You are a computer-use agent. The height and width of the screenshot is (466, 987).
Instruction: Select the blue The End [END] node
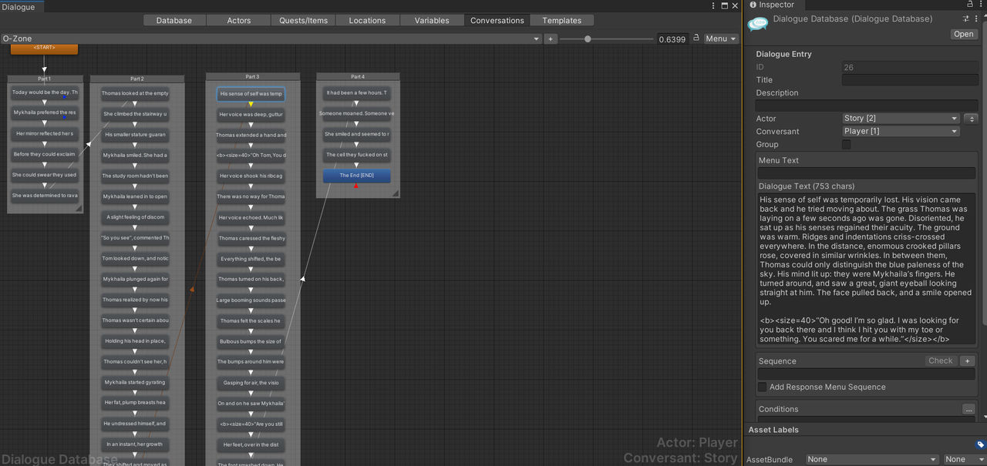(x=357, y=176)
